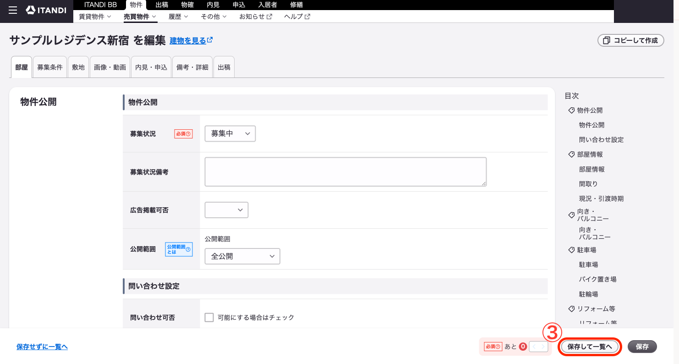Switch to the 出稿 edit tab
The width and height of the screenshot is (679, 364).
click(x=224, y=67)
